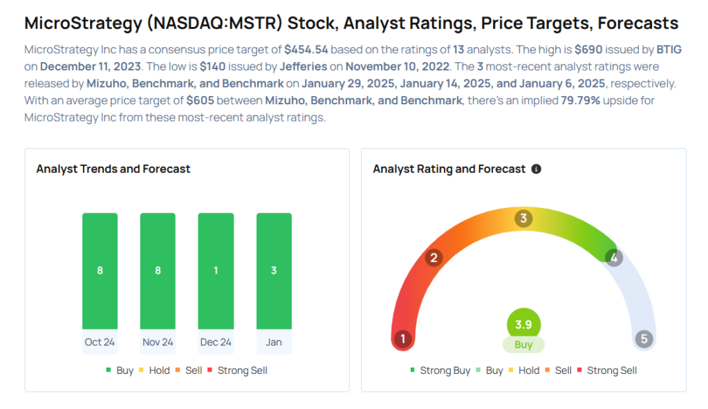This screenshot has width=708, height=409.
Task: Click the gauge marker labeled 1
Action: [x=402, y=339]
